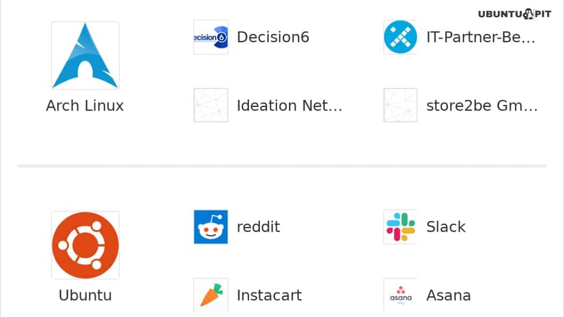The width and height of the screenshot is (564, 317).
Task: Click the Arch Linux logo icon
Action: [x=85, y=56]
